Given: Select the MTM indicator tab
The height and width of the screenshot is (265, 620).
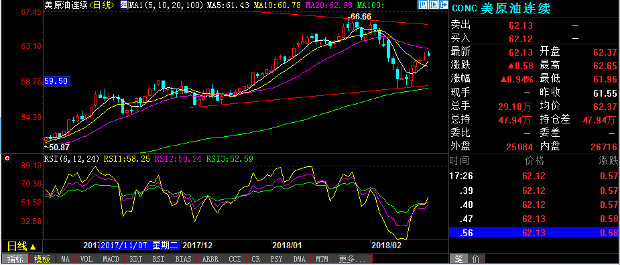Looking at the screenshot, I should [322, 260].
